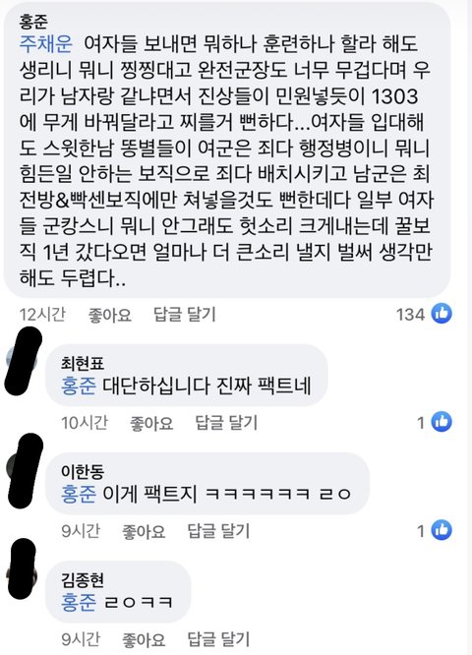Click 좋아요 under 이한동's reply
472x655 pixels.
(x=144, y=531)
